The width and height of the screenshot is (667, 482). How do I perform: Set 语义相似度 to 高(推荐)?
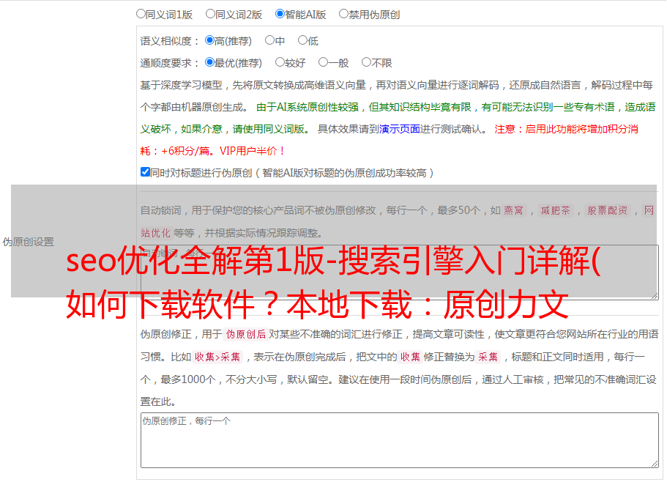[209, 40]
